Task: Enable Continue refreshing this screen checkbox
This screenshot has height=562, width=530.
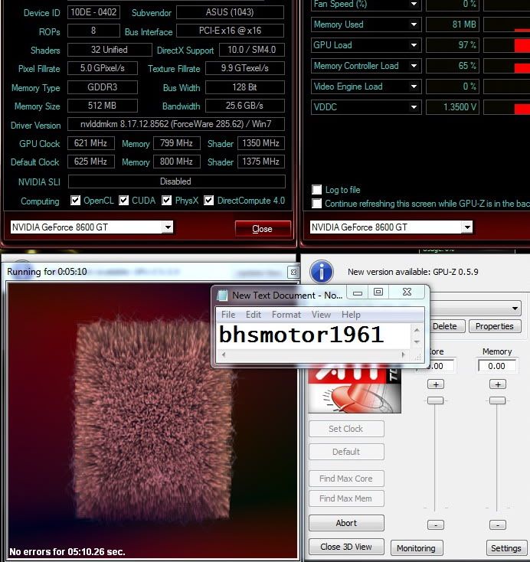Action: (x=316, y=203)
